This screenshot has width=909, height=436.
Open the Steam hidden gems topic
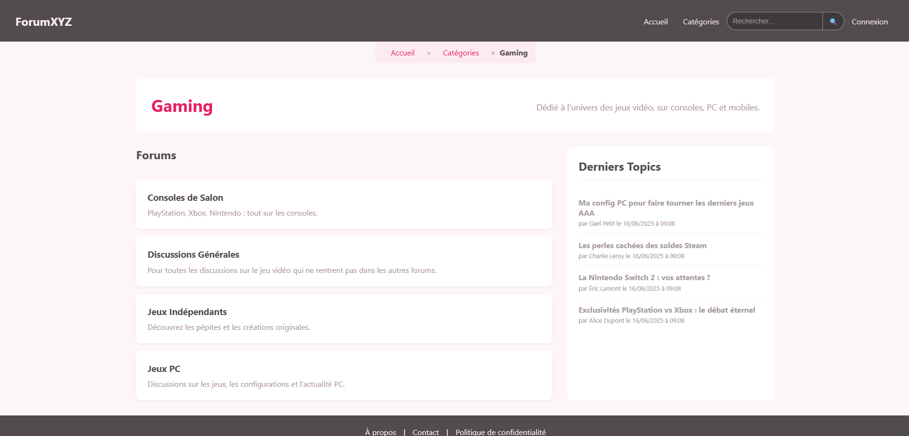(642, 245)
